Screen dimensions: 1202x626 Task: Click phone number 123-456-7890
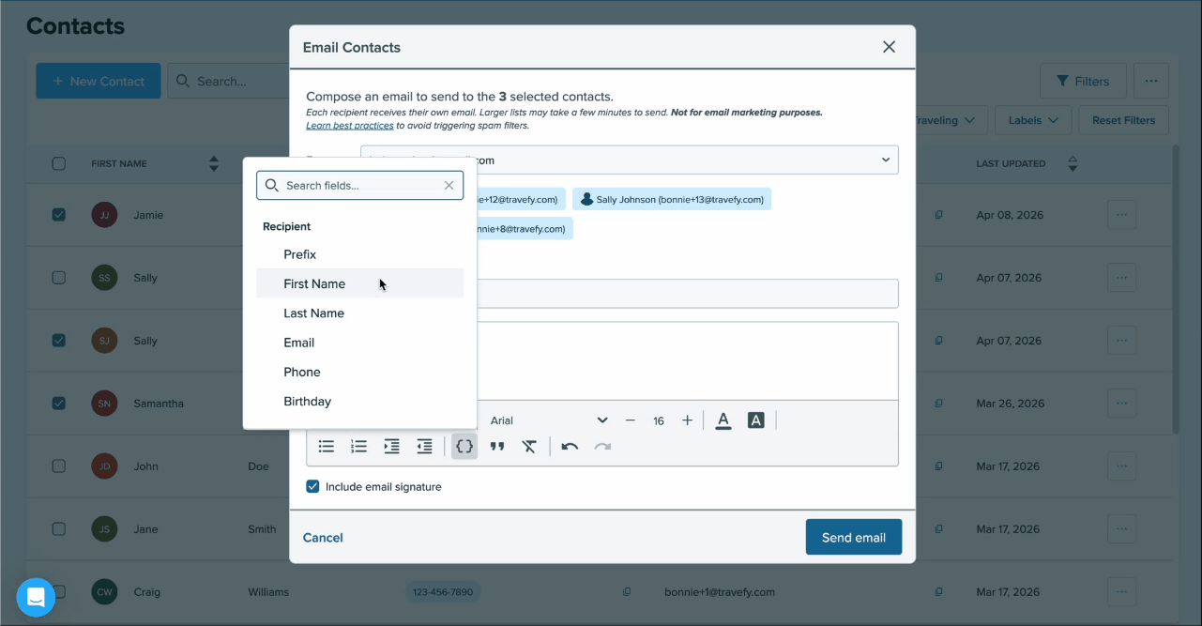pos(442,592)
